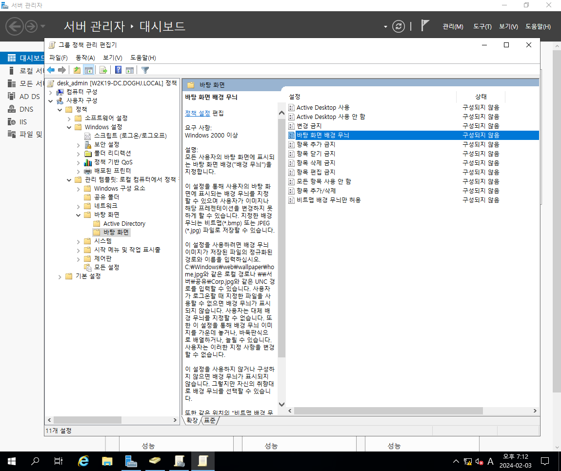The height and width of the screenshot is (471, 561).
Task: Collapse the 사용자 구성 tree node
Action: click(50, 101)
